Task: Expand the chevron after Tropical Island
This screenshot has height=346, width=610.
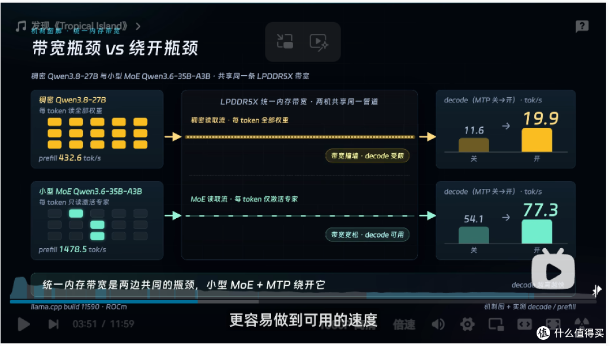Action: (138, 26)
